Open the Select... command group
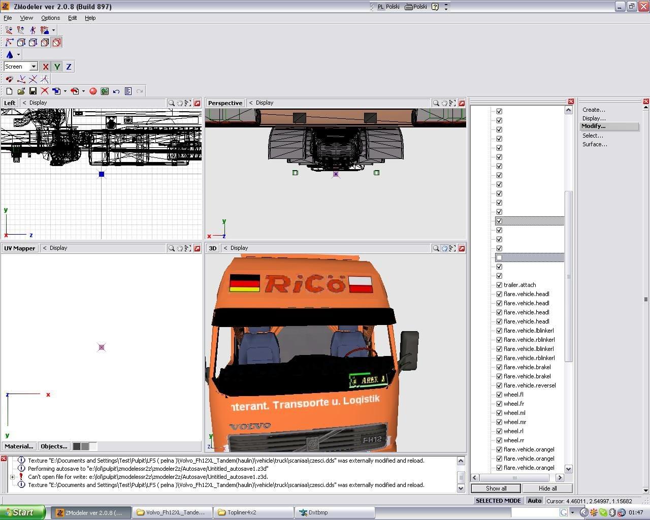Viewport: 650px width, 520px height. tap(593, 136)
